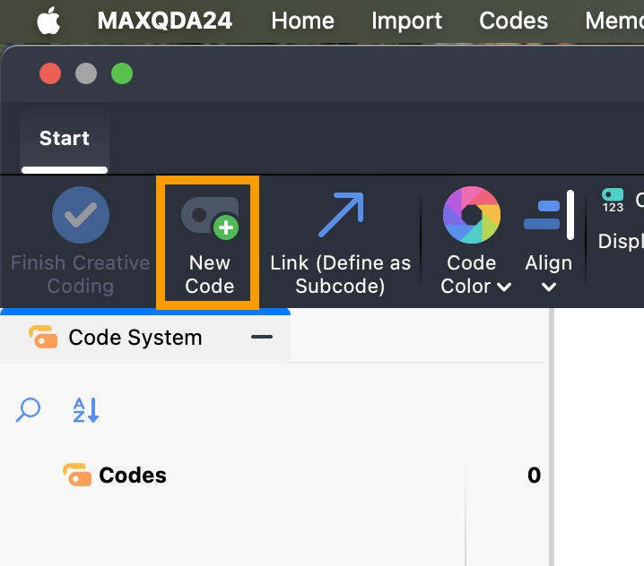Click the Codes frequency count 0
Screen dimensions: 644x566
tap(534, 476)
